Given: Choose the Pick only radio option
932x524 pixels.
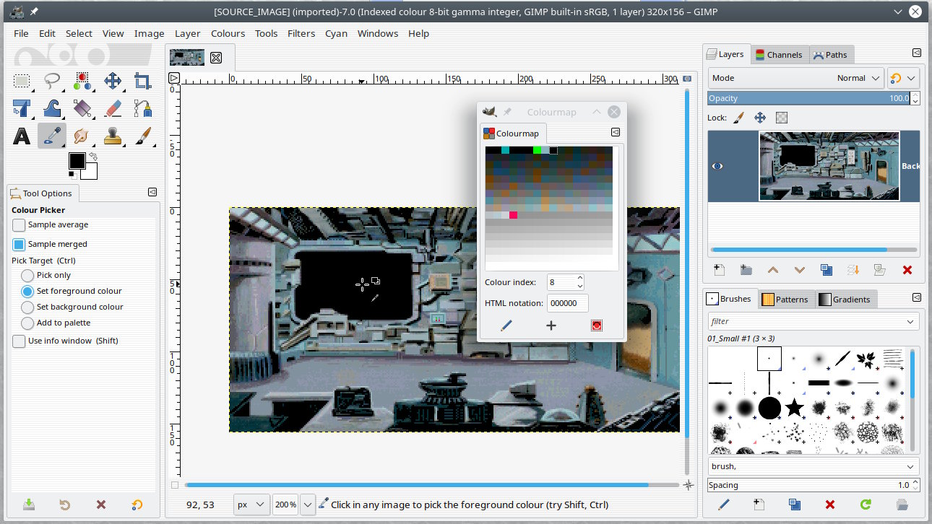Looking at the screenshot, I should click(x=27, y=275).
